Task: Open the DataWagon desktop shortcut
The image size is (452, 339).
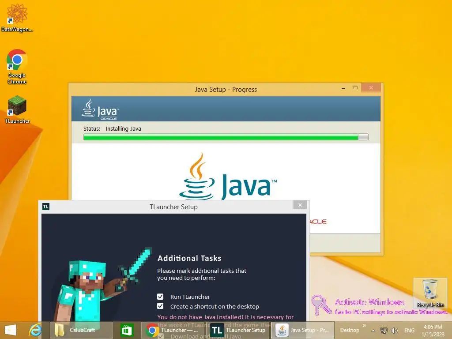Action: [17, 17]
